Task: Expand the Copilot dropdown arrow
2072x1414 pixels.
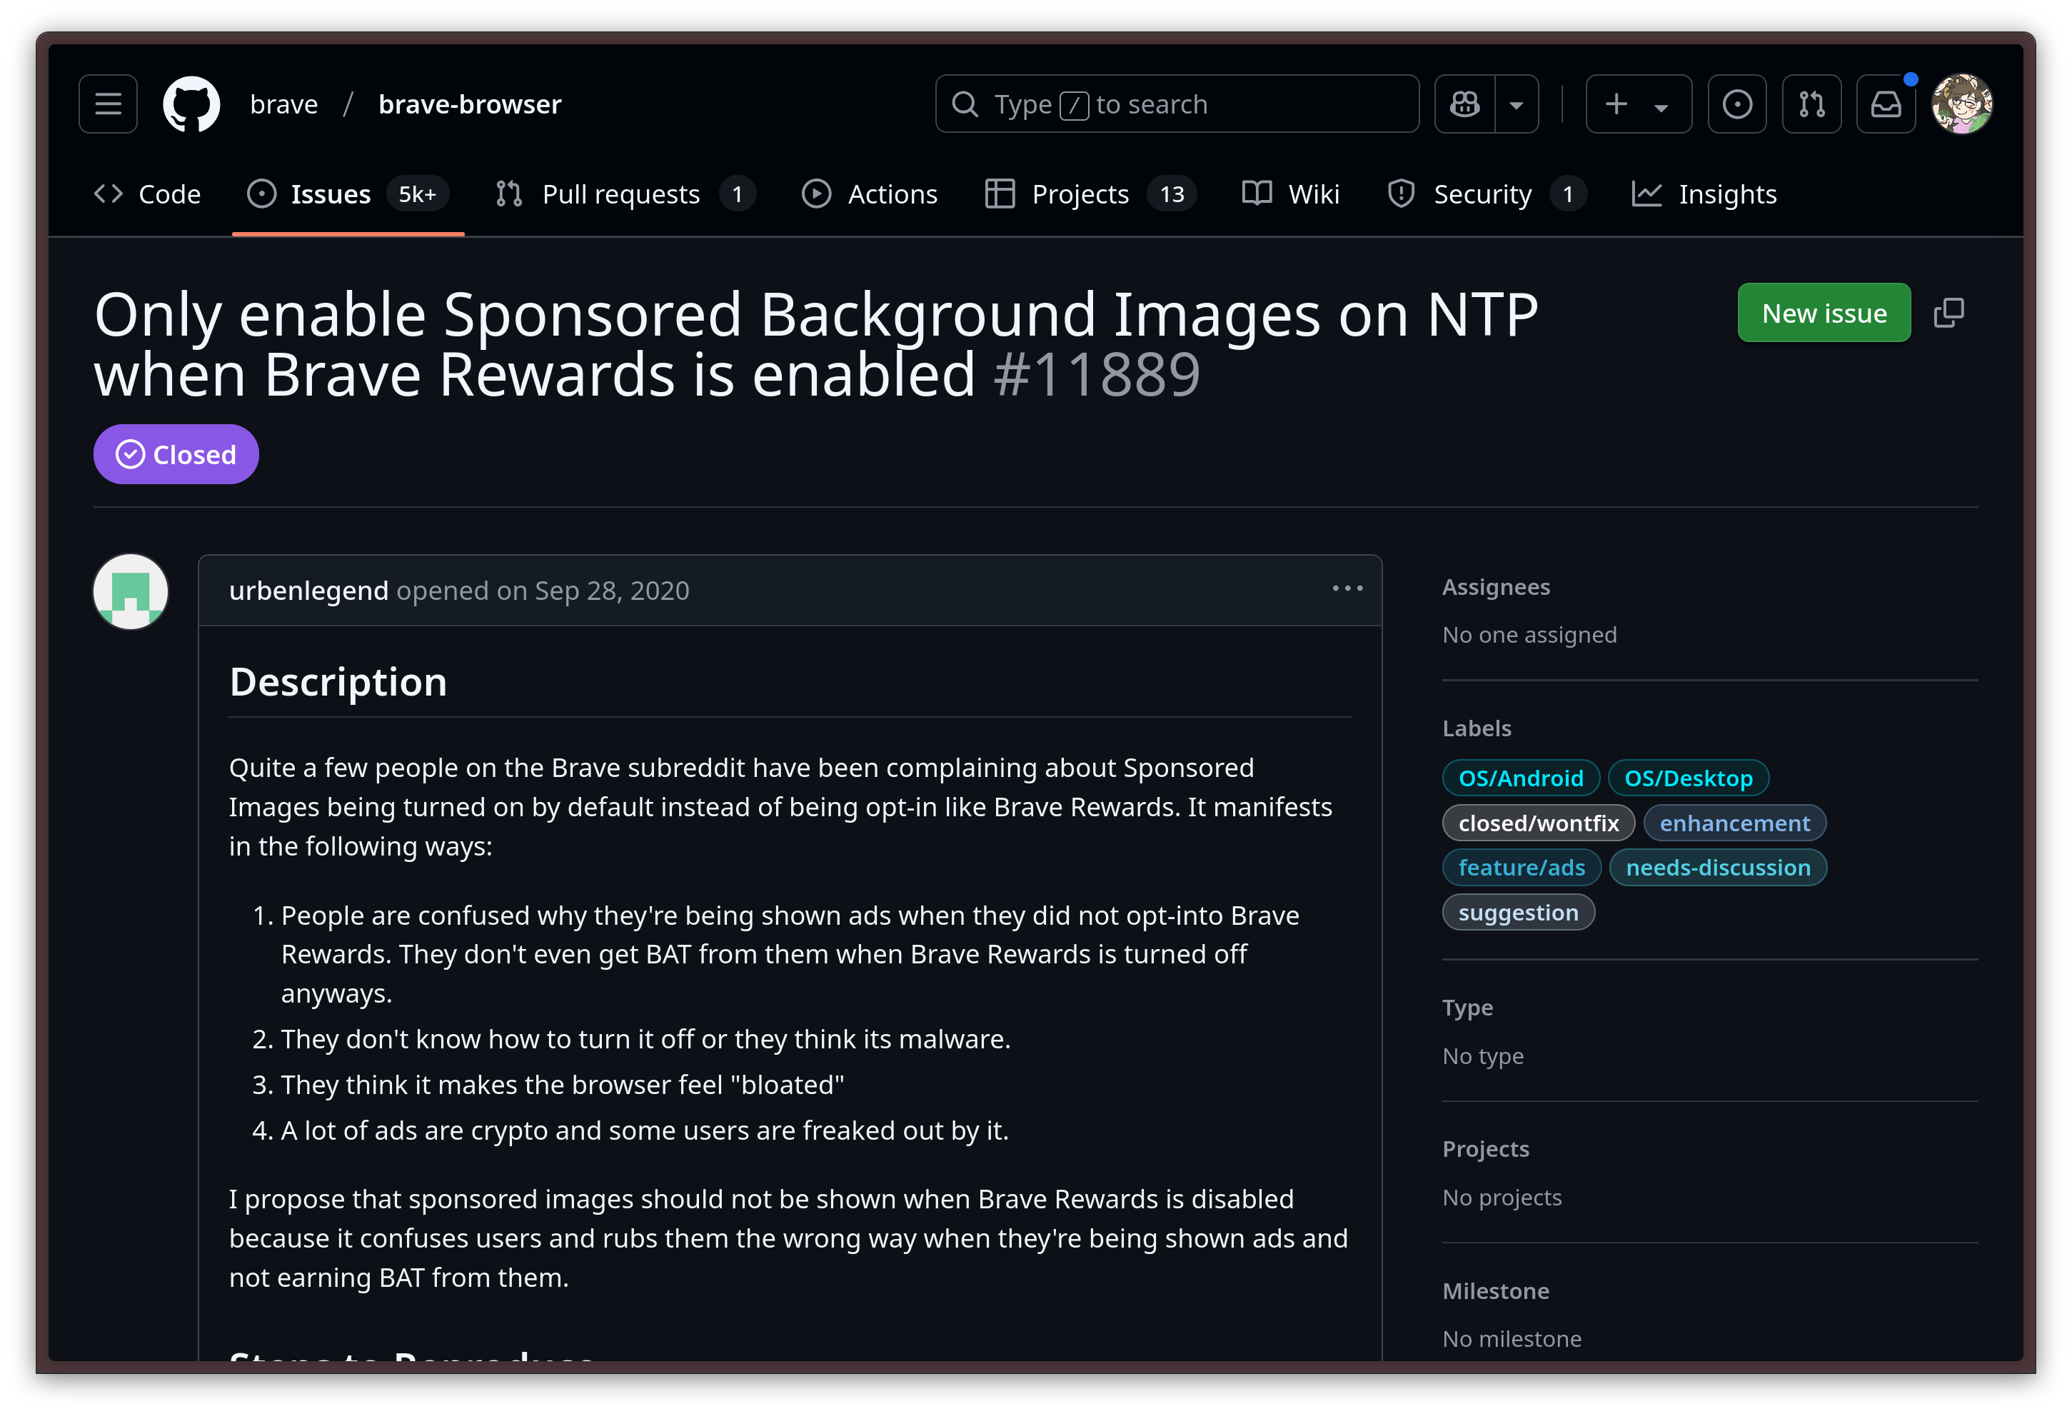Action: coord(1517,104)
